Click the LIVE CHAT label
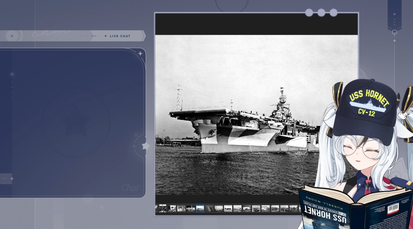The image size is (413, 229). [120, 36]
